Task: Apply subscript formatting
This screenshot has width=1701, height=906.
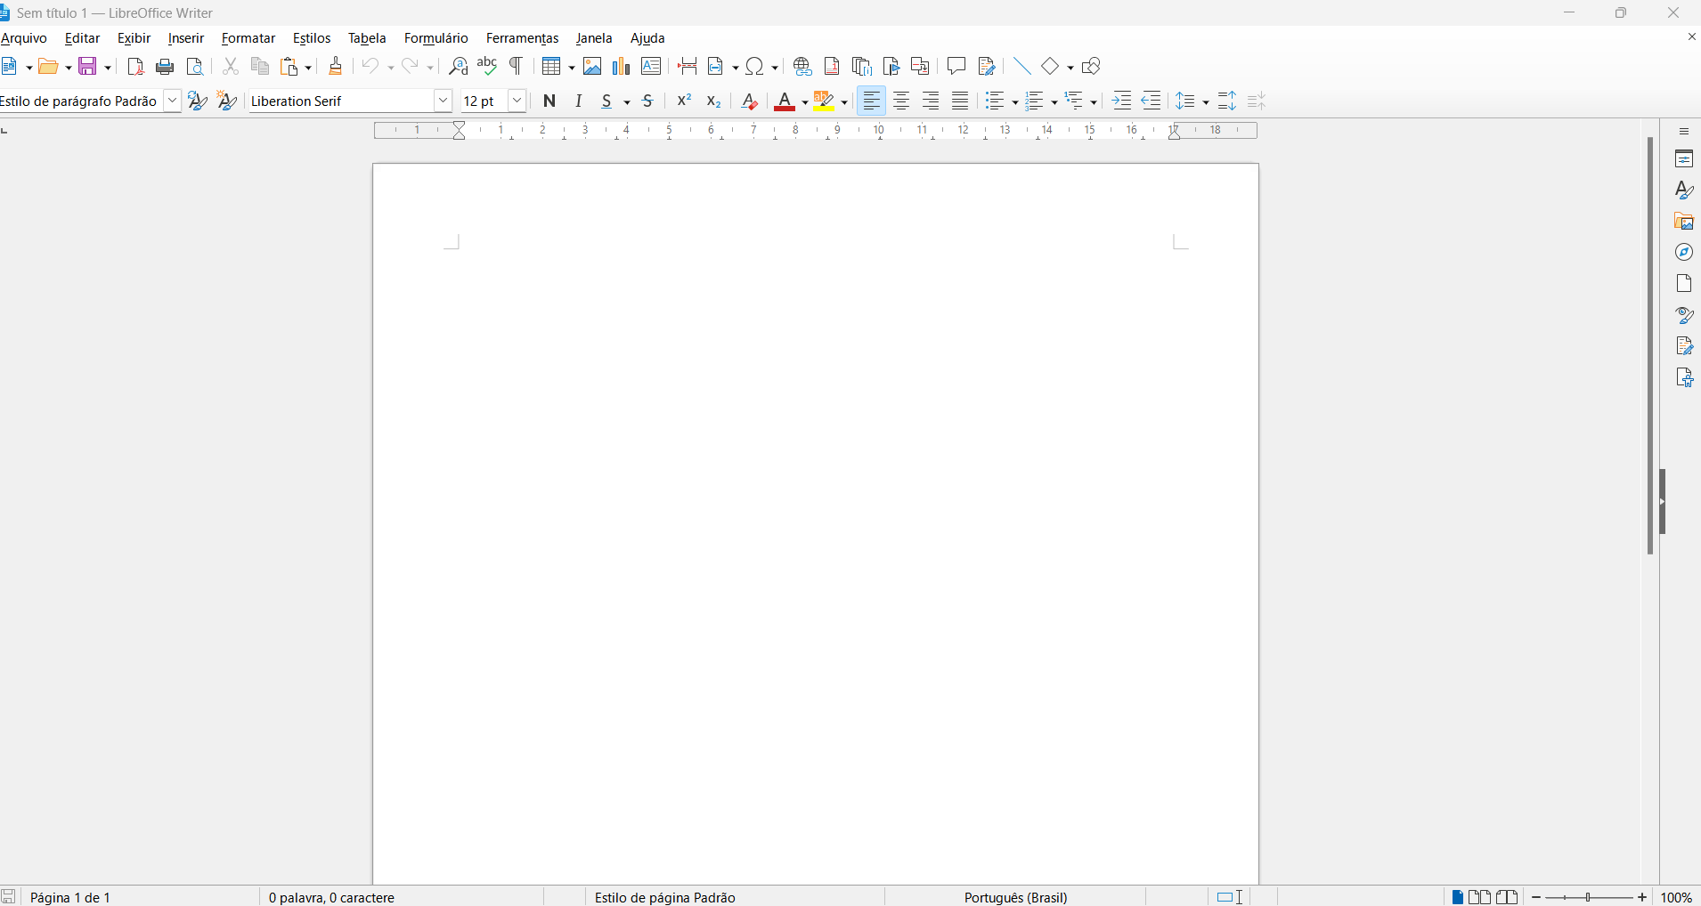Action: 713,101
